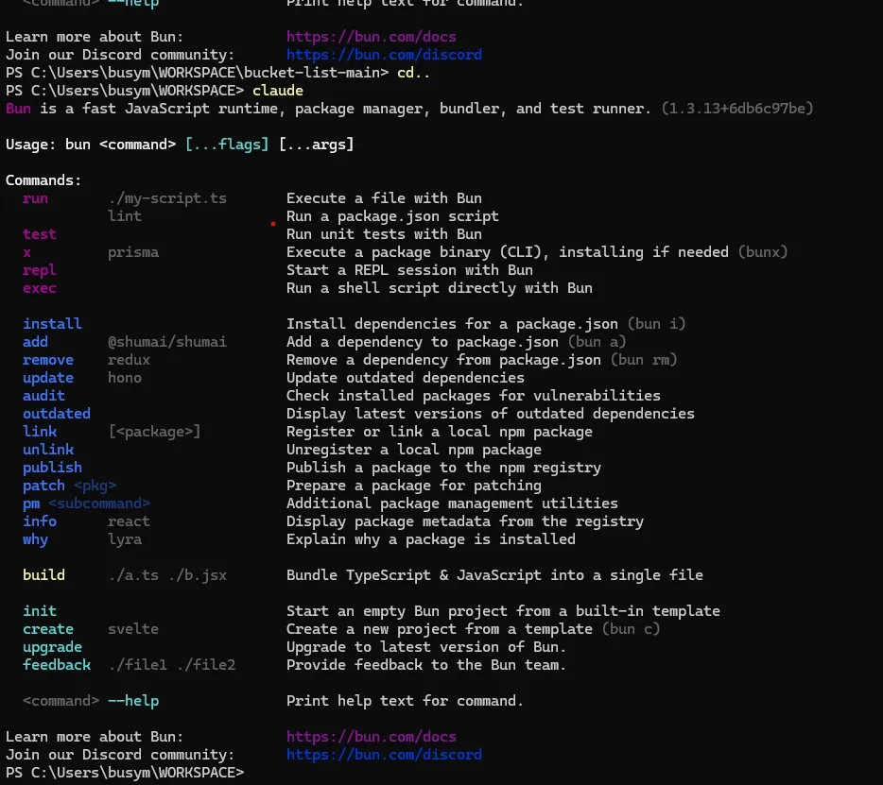Click the 'unlink' command name

48,450
